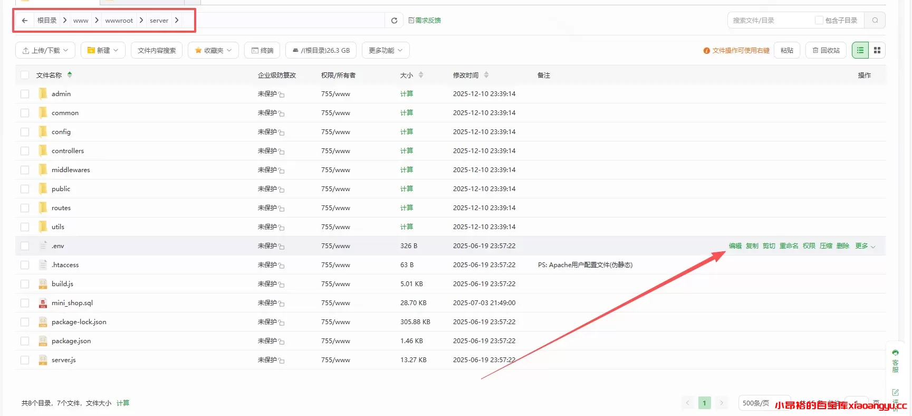Open the 收藏夹 favorites dropdown
This screenshot has width=912, height=416.
click(x=213, y=50)
